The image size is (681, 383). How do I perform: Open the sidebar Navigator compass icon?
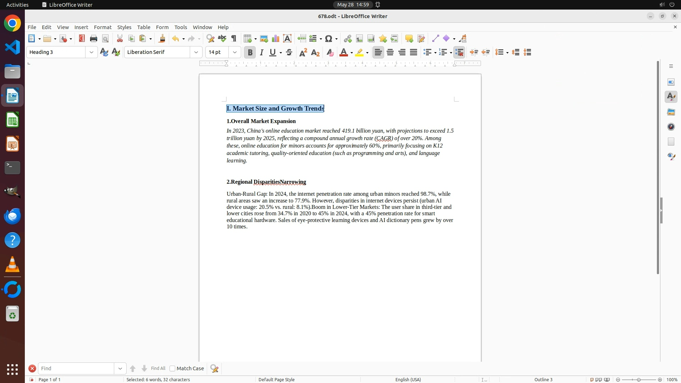(671, 127)
